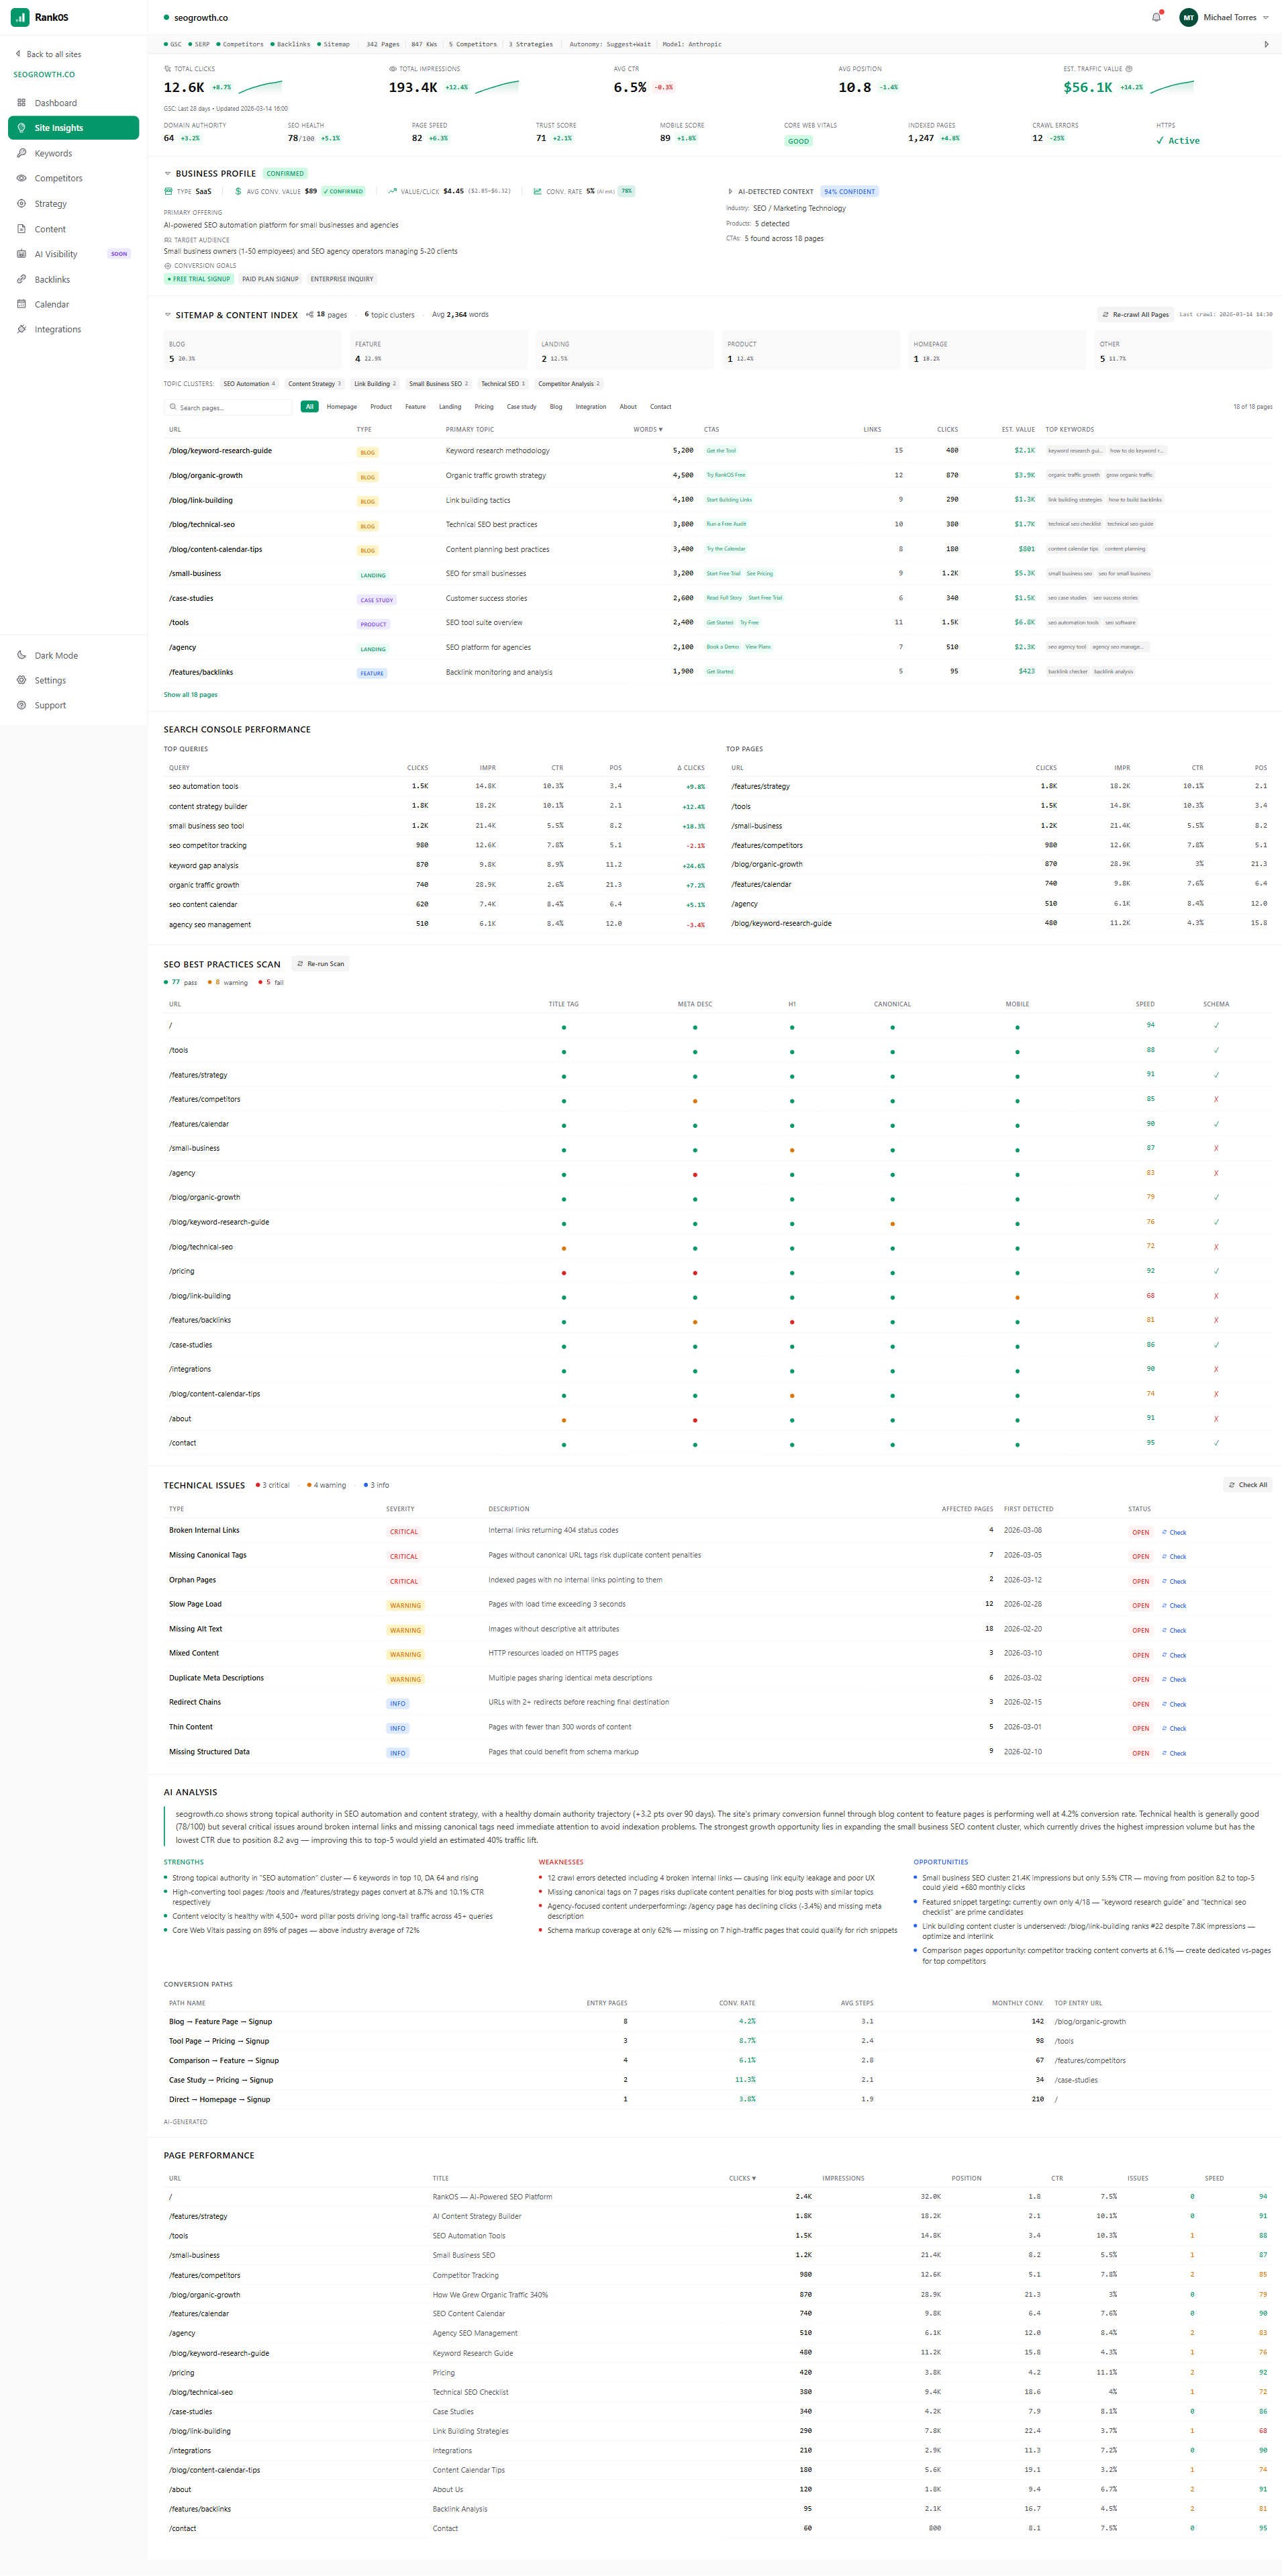Open the Strategy section in the sidebar
The height and width of the screenshot is (2576, 1282).
point(50,203)
